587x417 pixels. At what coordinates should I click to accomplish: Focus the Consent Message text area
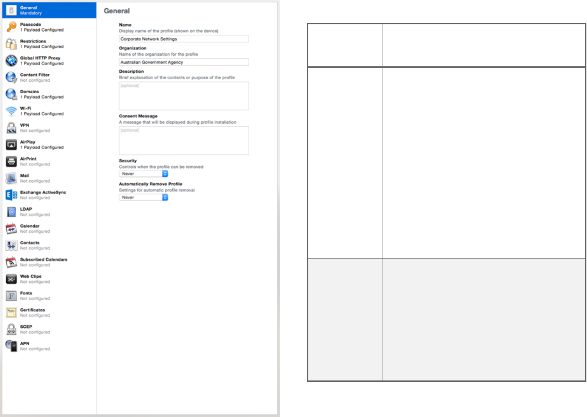point(184,141)
